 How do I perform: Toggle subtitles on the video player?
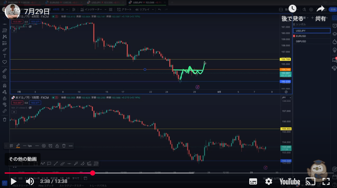pyautogui.click(x=253, y=181)
